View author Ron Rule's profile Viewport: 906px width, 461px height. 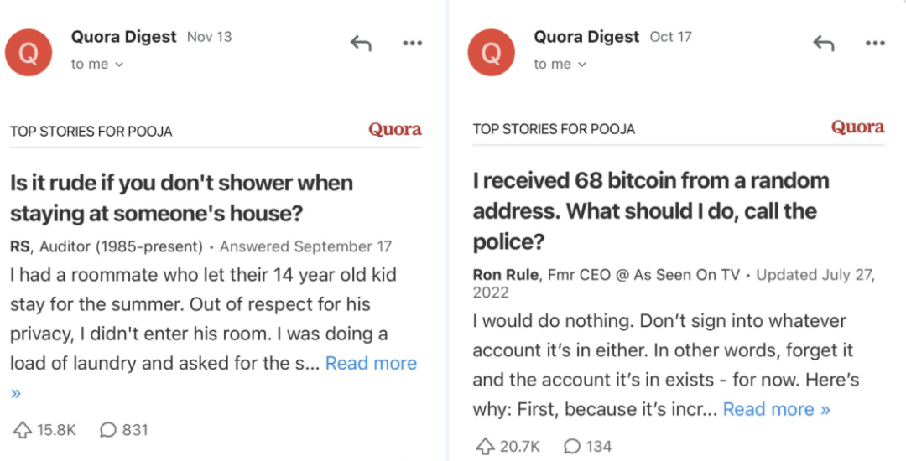click(x=506, y=274)
